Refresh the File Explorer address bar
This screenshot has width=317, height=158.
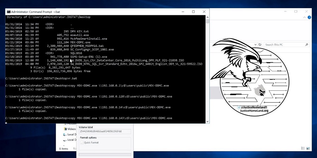pos(260,44)
